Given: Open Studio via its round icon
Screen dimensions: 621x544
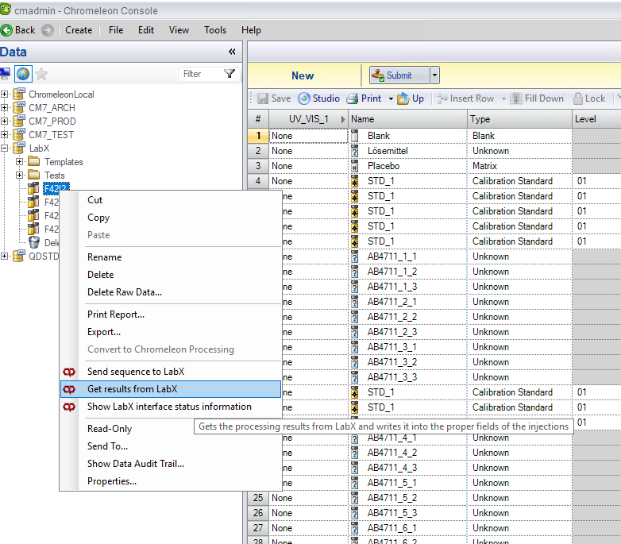Looking at the screenshot, I should 304,98.
